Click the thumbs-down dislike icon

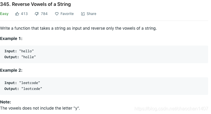(37, 14)
